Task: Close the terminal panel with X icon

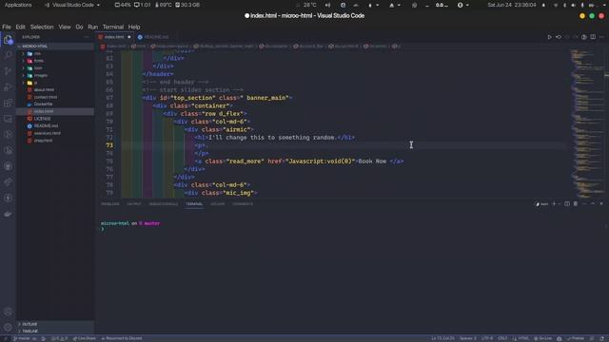Action: point(601,204)
